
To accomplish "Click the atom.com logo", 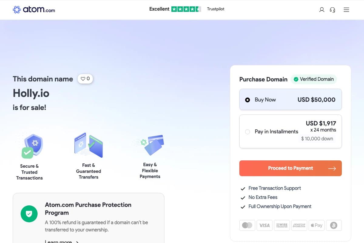I will (x=34, y=10).
